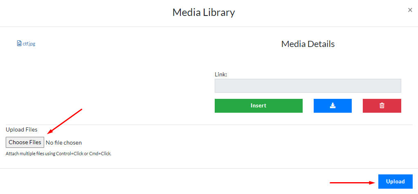
Task: Click the "Link:" field label
Action: (x=221, y=74)
